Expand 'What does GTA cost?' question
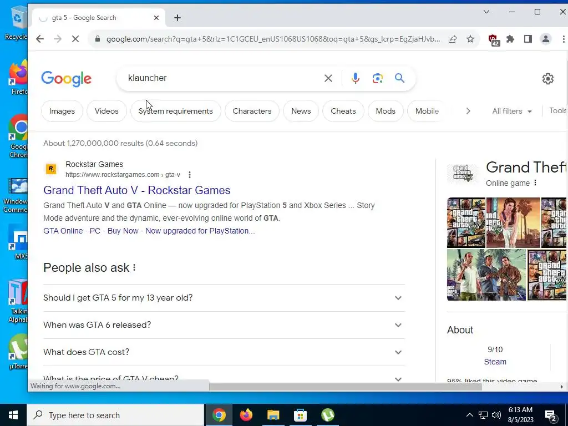Image resolution: width=568 pixels, height=426 pixels. (224, 352)
